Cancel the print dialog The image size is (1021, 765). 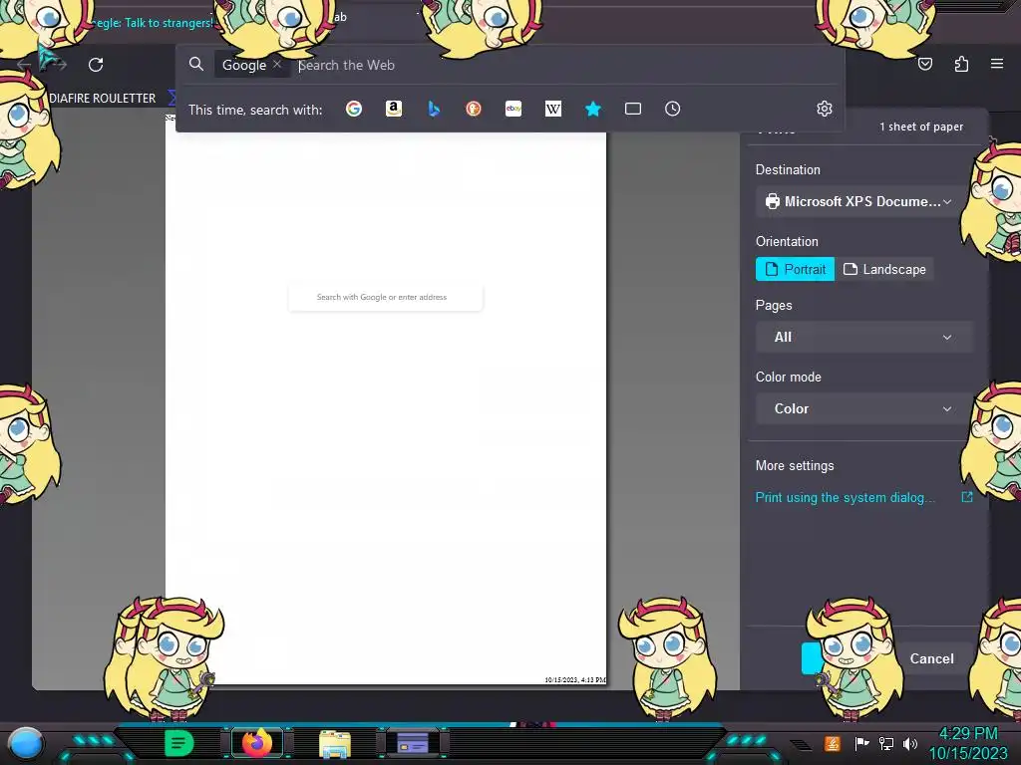[932, 658]
